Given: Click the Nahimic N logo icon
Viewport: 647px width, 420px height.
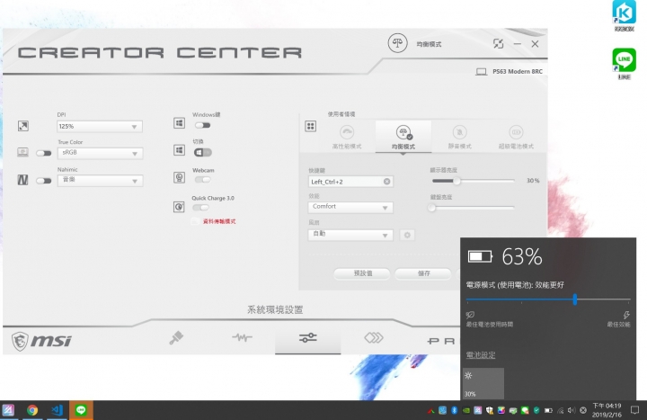Looking at the screenshot, I should [x=22, y=180].
